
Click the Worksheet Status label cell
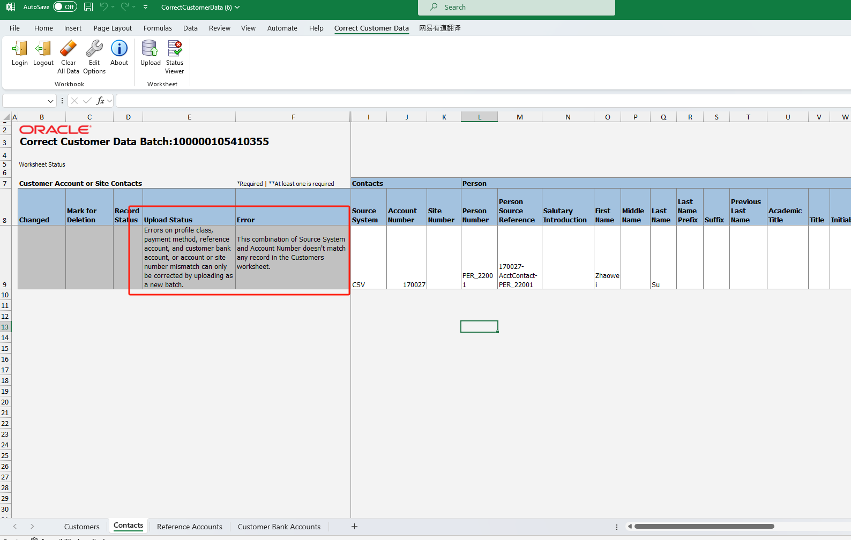[x=42, y=164]
